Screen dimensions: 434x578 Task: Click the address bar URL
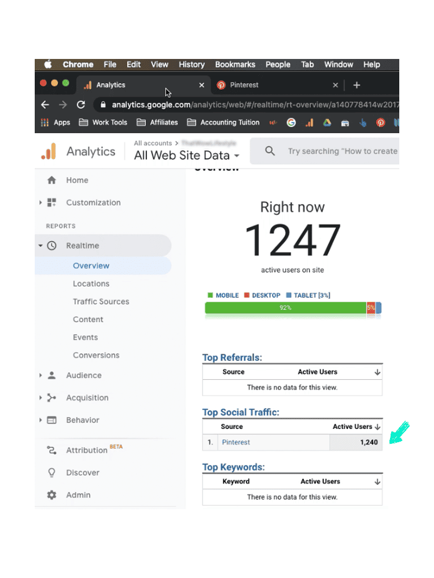tap(255, 105)
